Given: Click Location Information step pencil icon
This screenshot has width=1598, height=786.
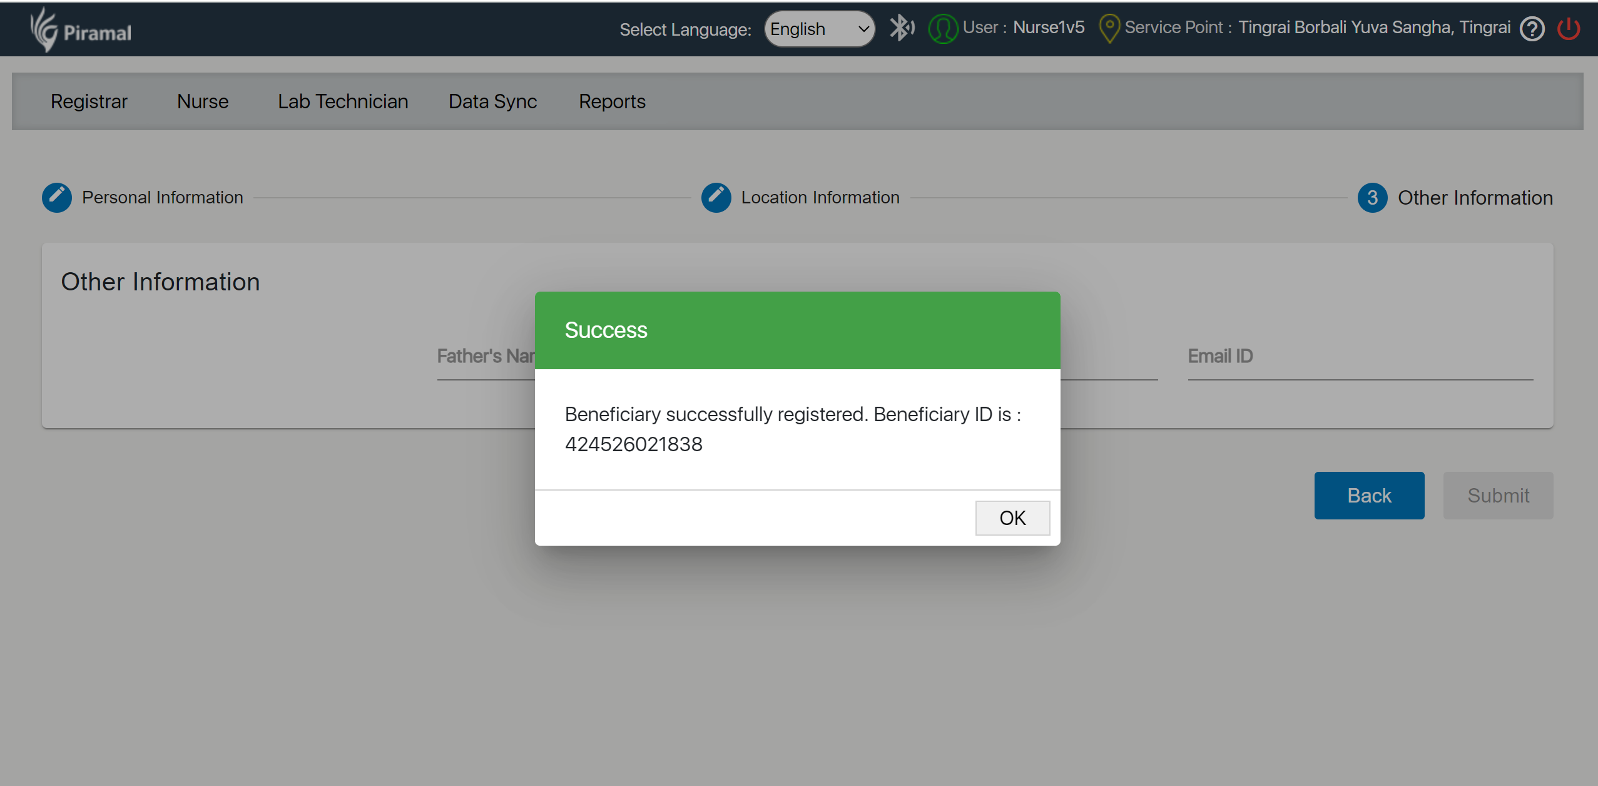Looking at the screenshot, I should pyautogui.click(x=716, y=198).
